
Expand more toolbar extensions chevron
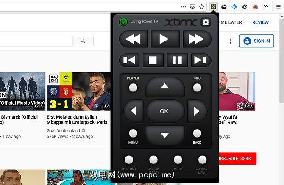pos(266,7)
